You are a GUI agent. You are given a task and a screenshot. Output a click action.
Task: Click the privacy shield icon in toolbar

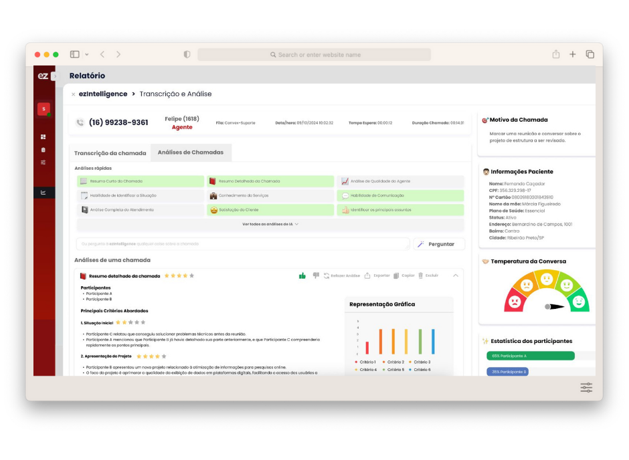187,55
